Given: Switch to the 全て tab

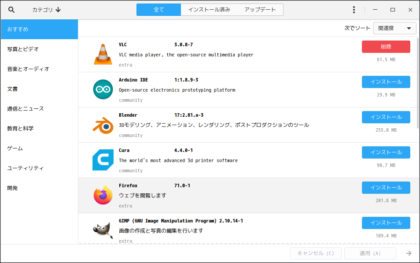Looking at the screenshot, I should coord(158,10).
